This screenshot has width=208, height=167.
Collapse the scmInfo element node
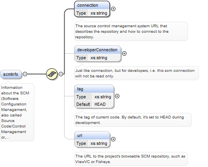pos(25,74)
